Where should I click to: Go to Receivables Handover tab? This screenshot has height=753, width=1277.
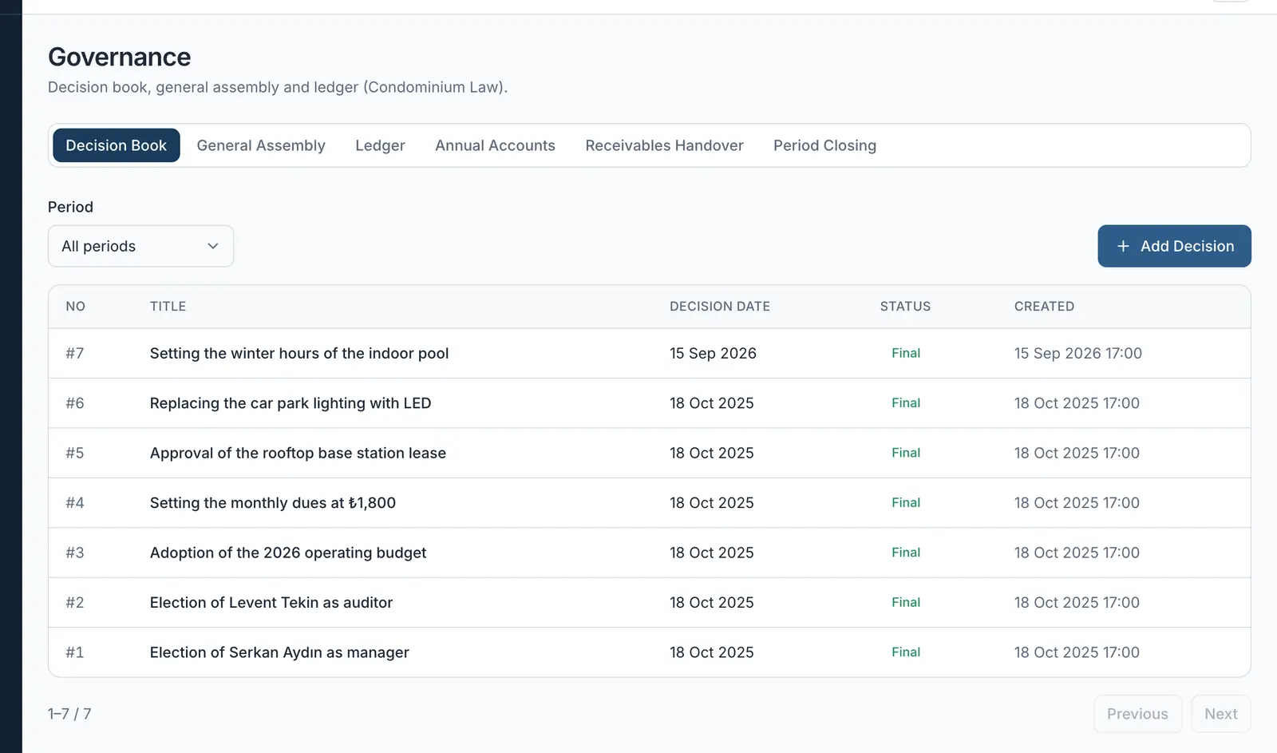[664, 145]
